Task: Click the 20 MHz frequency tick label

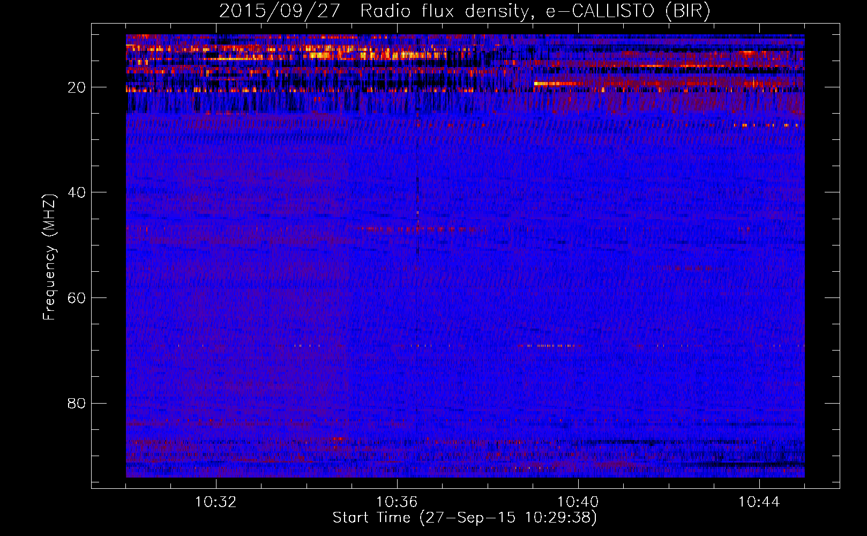Action: click(77, 87)
